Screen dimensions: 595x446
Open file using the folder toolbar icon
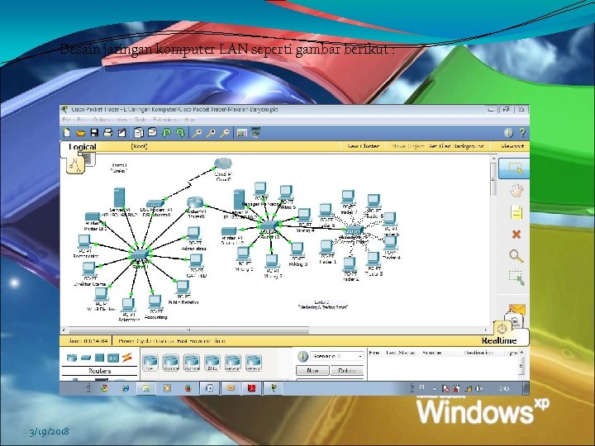pyautogui.click(x=80, y=133)
